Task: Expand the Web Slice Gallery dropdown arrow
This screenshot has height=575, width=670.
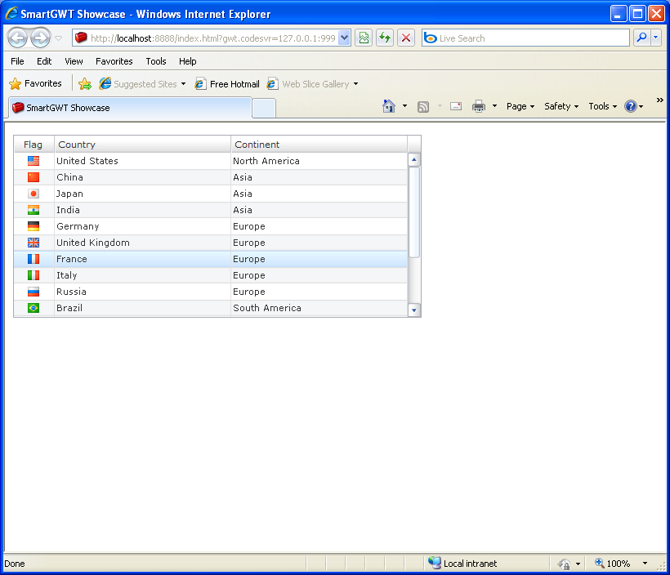Action: click(355, 84)
